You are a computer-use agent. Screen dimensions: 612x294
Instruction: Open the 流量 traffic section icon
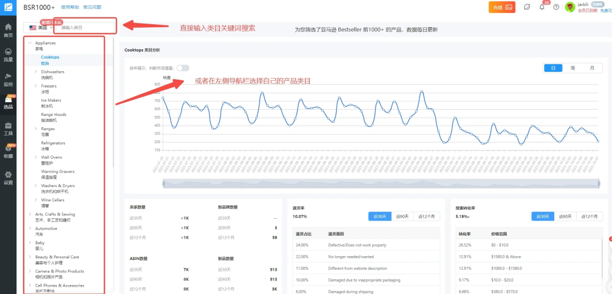tap(8, 51)
